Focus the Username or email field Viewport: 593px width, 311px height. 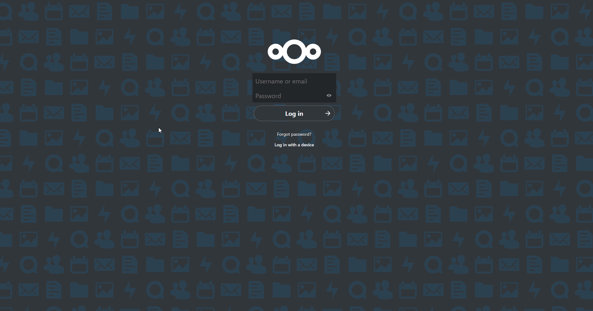click(294, 81)
